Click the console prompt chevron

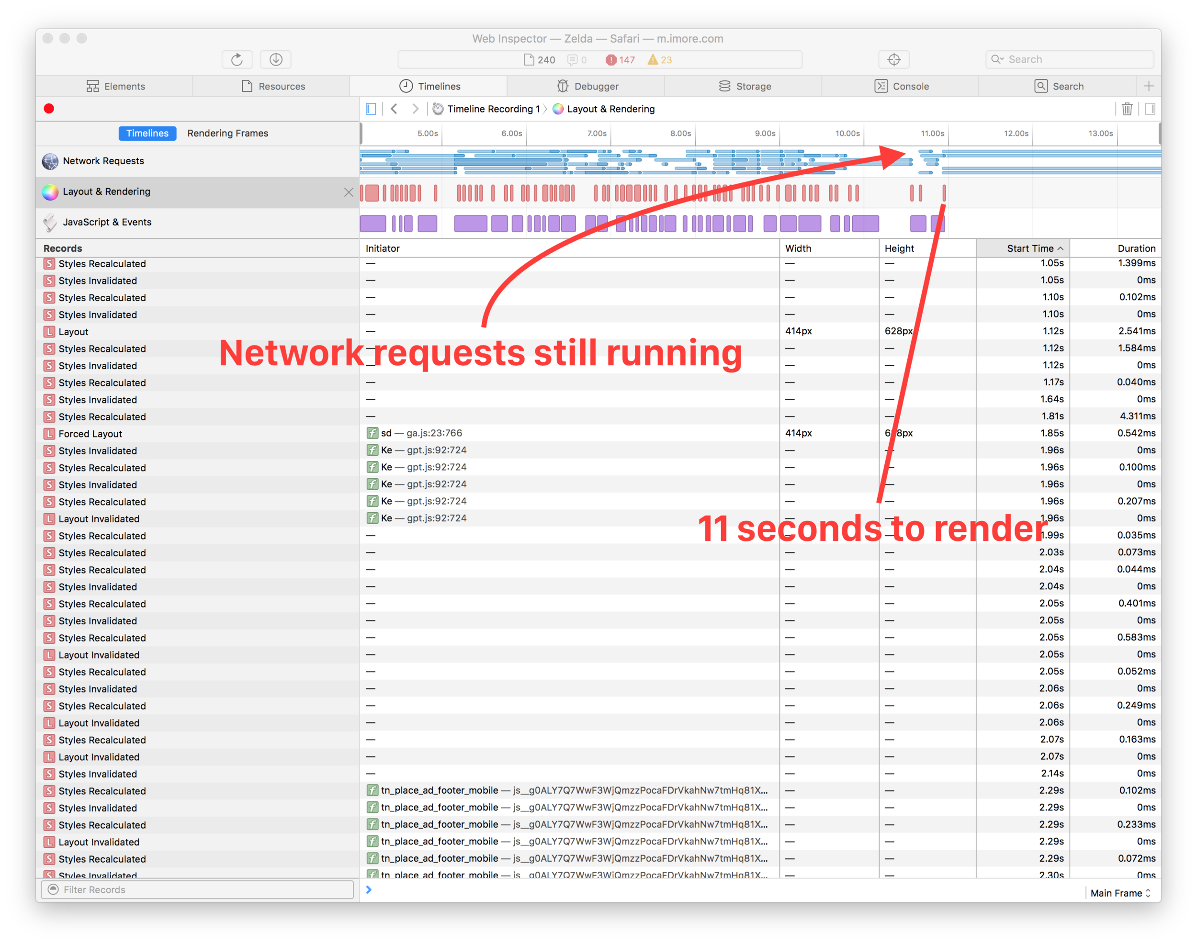point(369,889)
